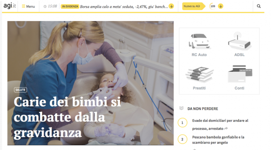
Task: Click the dentist article photo
Action: [x=90, y=83]
